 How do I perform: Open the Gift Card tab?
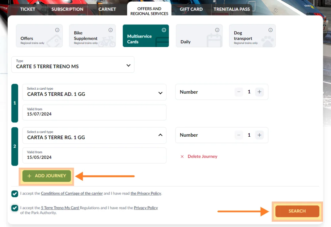[191, 9]
